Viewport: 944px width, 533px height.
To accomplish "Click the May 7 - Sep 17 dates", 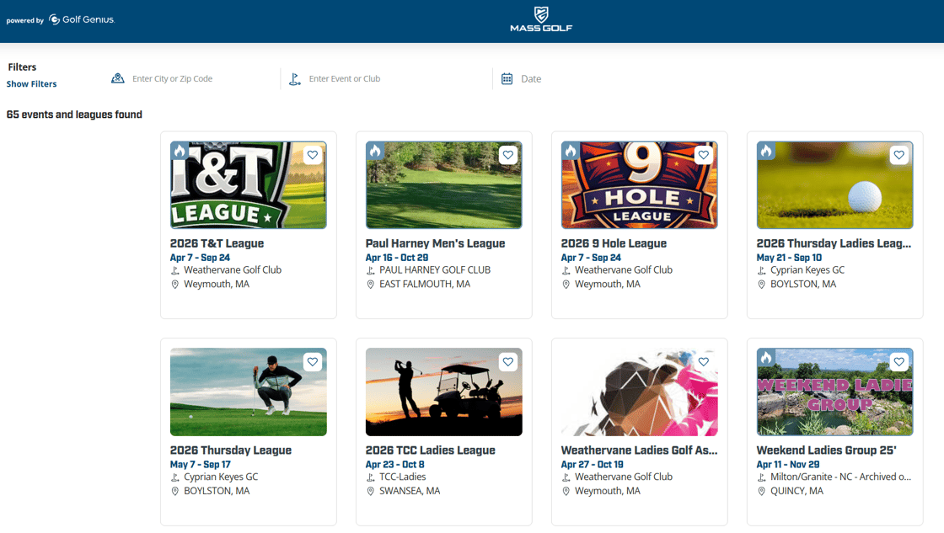I will 200,465.
